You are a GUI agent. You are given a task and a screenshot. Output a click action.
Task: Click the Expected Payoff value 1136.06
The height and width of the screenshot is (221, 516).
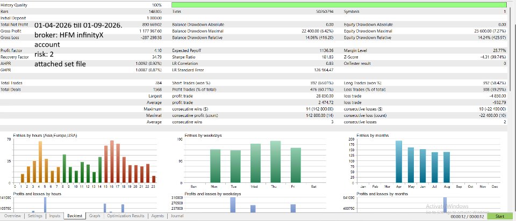point(326,50)
